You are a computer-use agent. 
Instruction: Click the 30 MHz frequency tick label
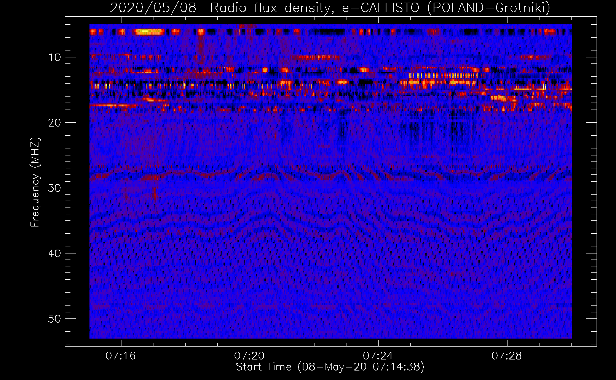(55, 188)
